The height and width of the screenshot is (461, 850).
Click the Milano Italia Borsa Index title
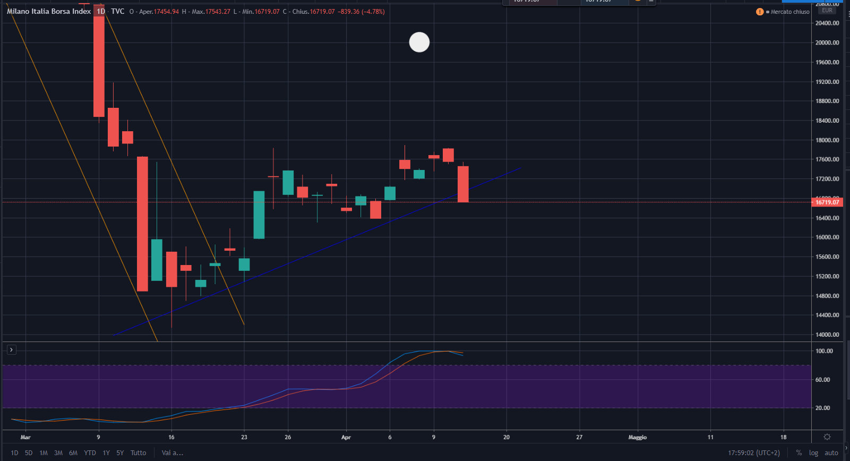coord(49,11)
